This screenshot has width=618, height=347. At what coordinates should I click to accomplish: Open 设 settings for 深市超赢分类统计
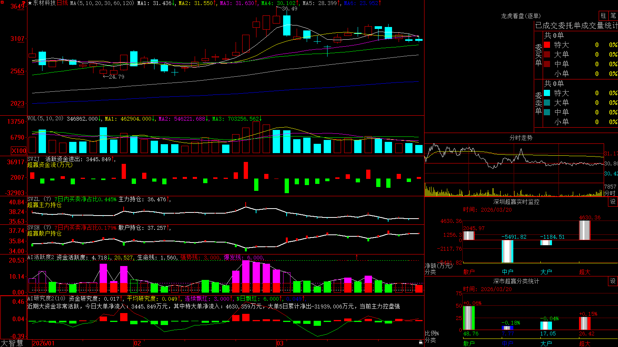tap(613, 281)
